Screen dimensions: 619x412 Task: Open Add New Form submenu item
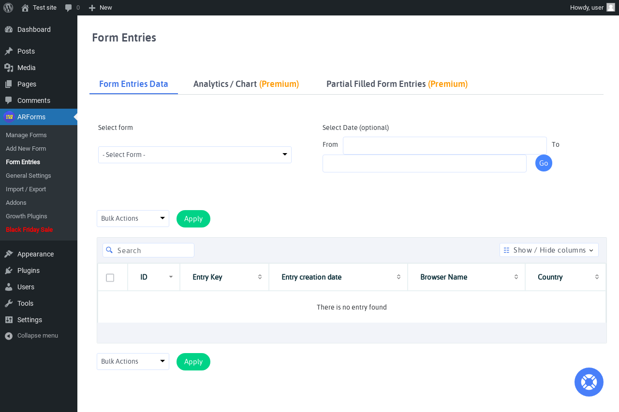click(26, 149)
